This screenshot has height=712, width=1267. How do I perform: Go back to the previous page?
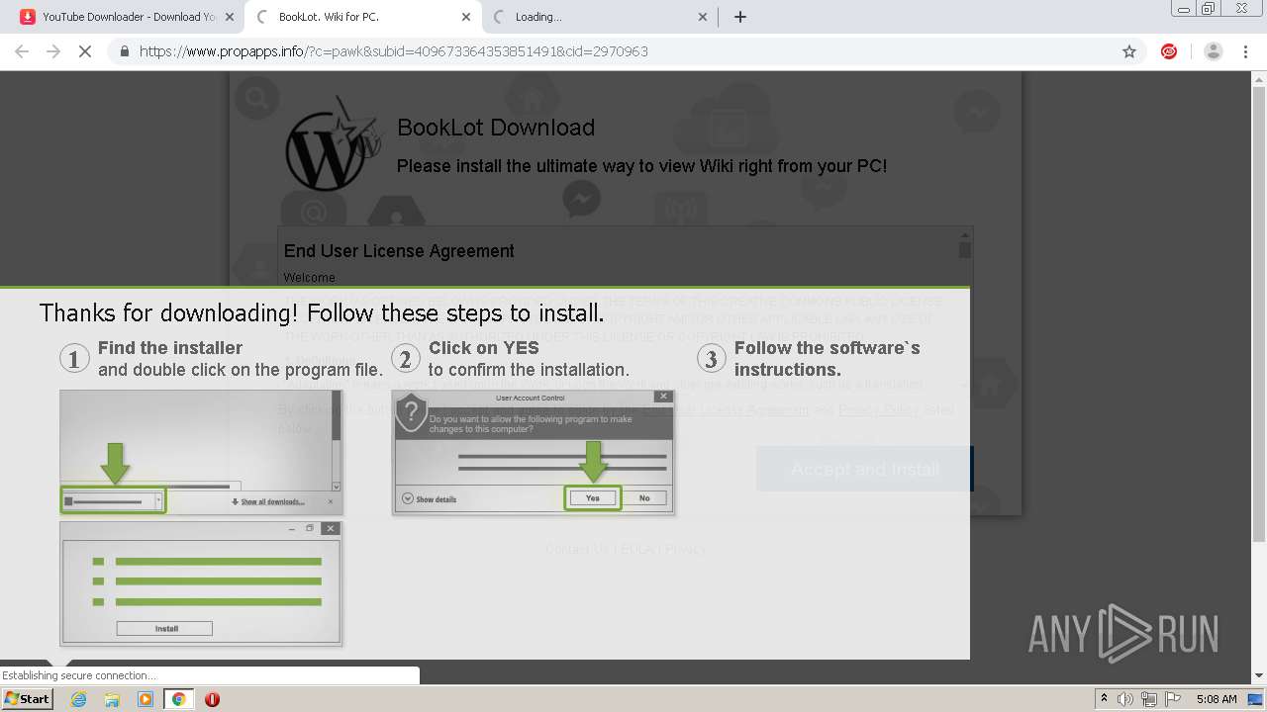pyautogui.click(x=22, y=51)
